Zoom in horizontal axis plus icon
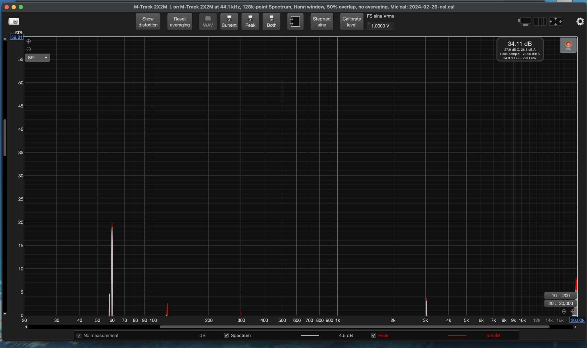The width and height of the screenshot is (587, 348). (x=572, y=311)
